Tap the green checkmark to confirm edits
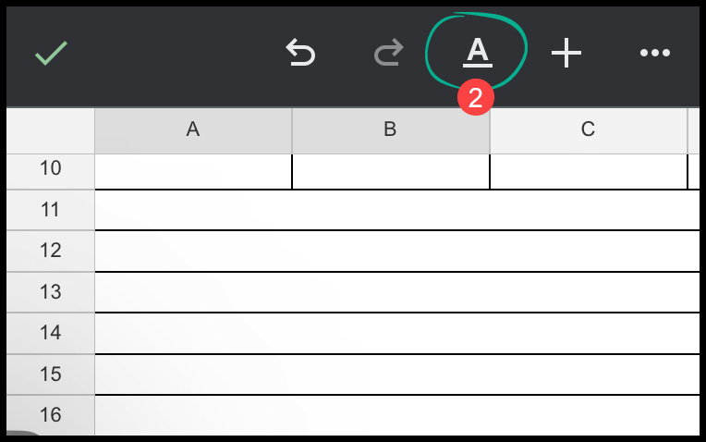This screenshot has width=706, height=442. [51, 53]
